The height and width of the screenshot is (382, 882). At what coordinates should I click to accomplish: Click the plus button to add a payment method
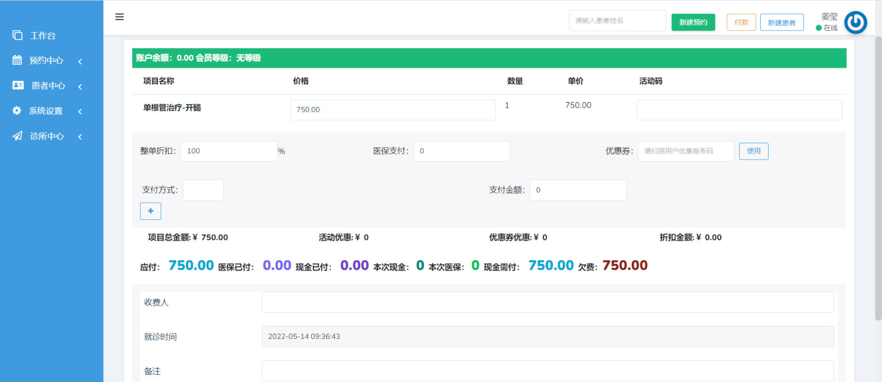point(151,211)
